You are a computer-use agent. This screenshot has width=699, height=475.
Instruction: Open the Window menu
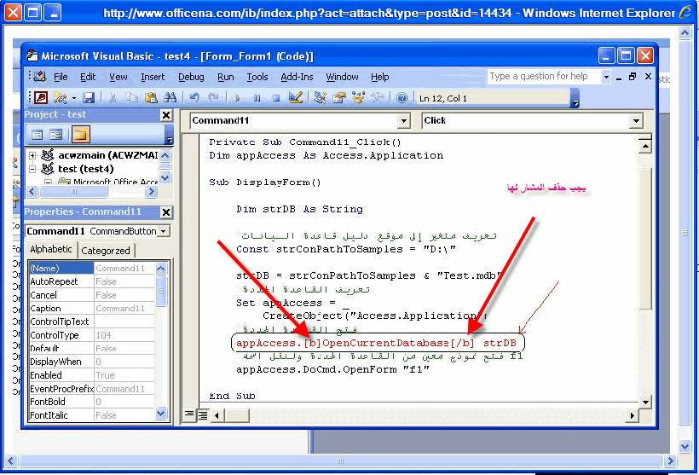pos(342,77)
